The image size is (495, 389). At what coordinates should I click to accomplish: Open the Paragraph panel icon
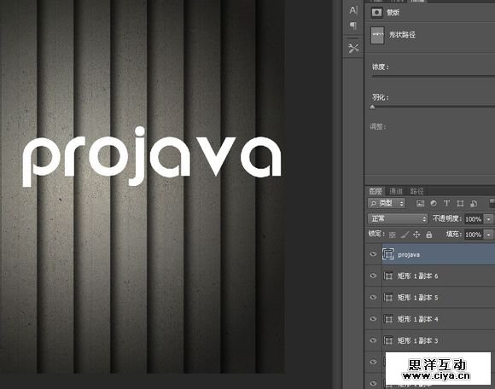pos(353,26)
